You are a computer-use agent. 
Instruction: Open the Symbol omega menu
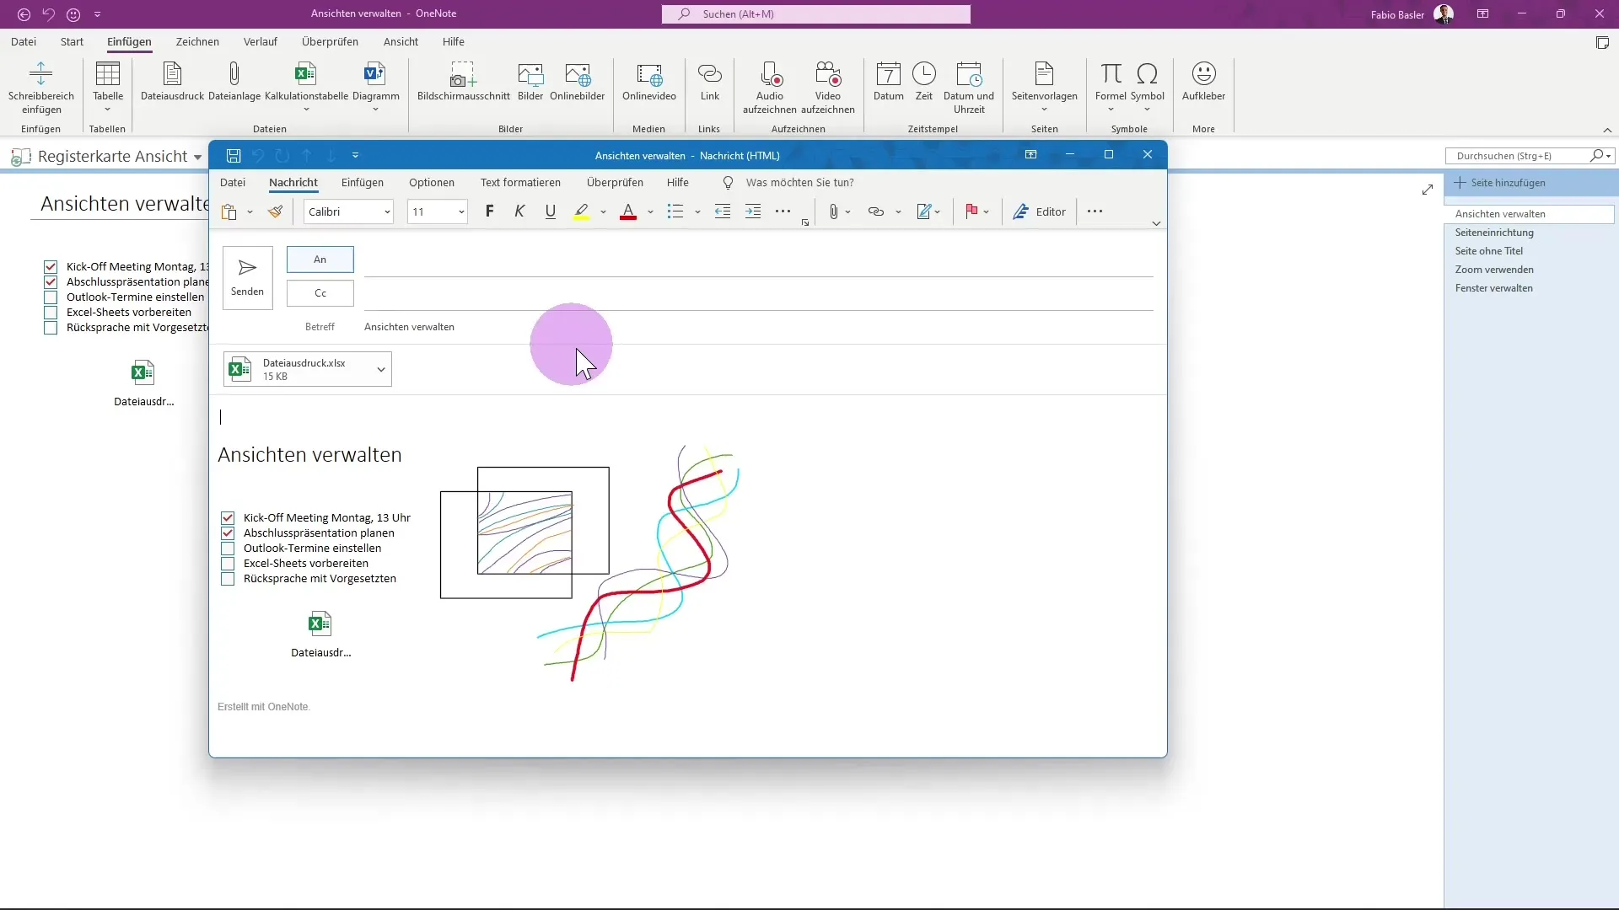click(1147, 88)
